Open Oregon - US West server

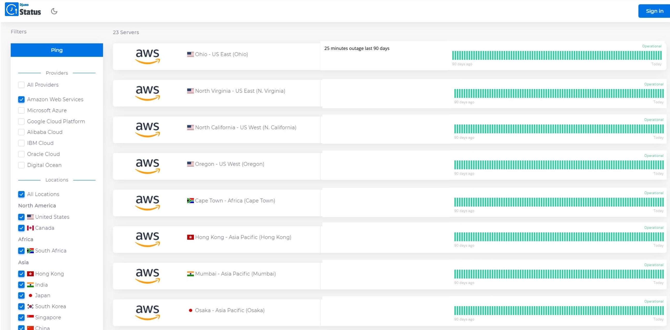click(x=229, y=164)
